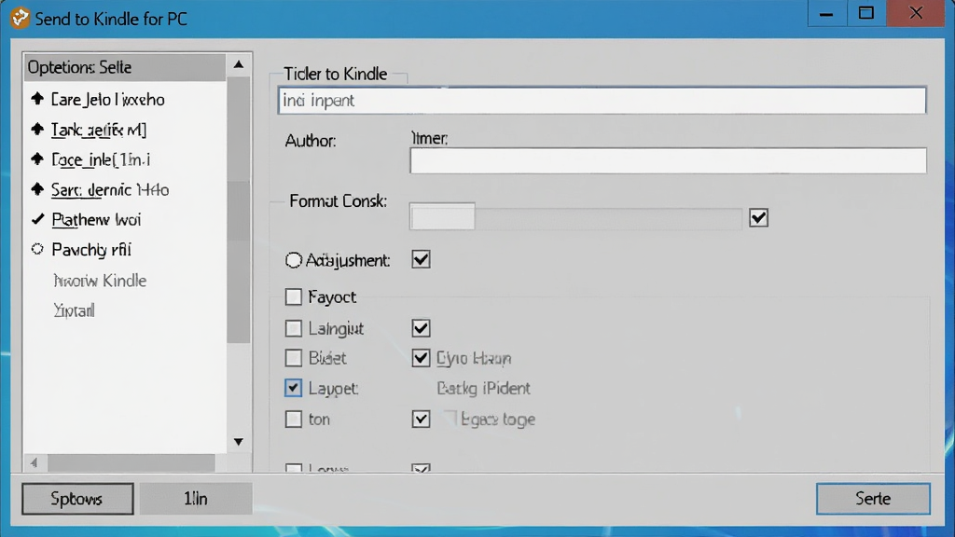Enable the ton checkbox
Screen dimensions: 955x537
point(293,419)
